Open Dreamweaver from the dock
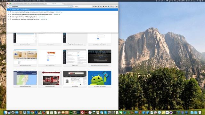The image size is (205, 115). pos(71,112)
